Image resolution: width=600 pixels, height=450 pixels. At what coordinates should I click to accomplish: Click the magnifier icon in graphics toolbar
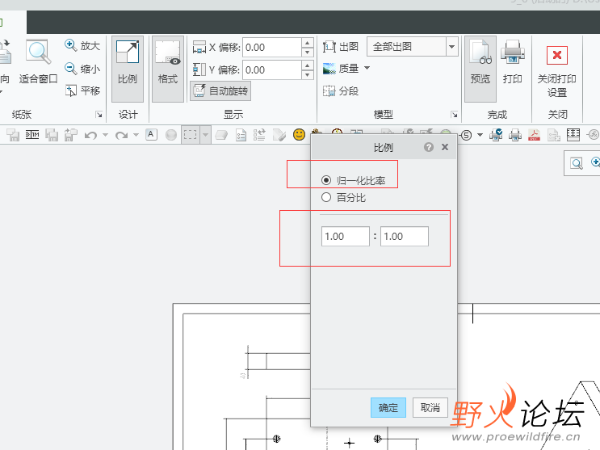[x=577, y=163]
